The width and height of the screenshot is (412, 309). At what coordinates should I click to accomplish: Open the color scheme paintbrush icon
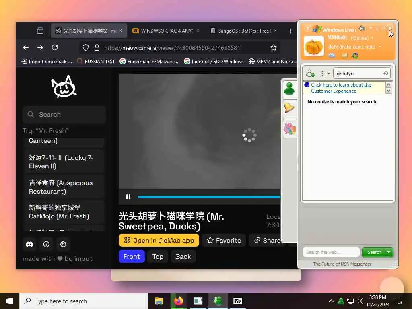[362, 28]
